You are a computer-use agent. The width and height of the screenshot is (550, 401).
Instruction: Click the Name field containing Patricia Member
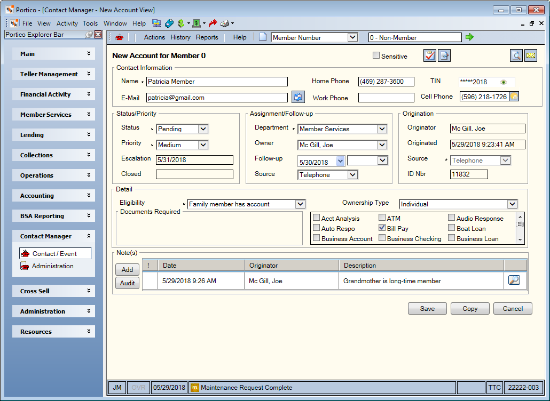(217, 82)
